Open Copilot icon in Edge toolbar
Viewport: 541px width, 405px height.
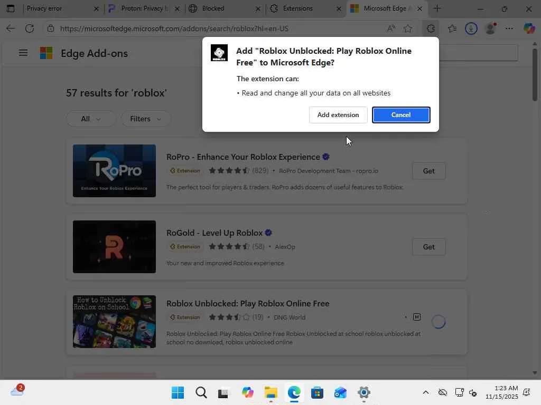pos(529,28)
